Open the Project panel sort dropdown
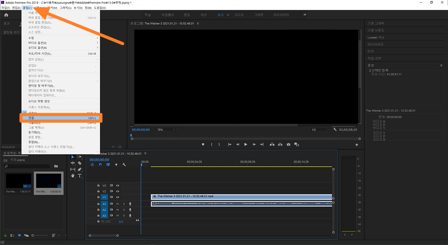 click(55, 235)
